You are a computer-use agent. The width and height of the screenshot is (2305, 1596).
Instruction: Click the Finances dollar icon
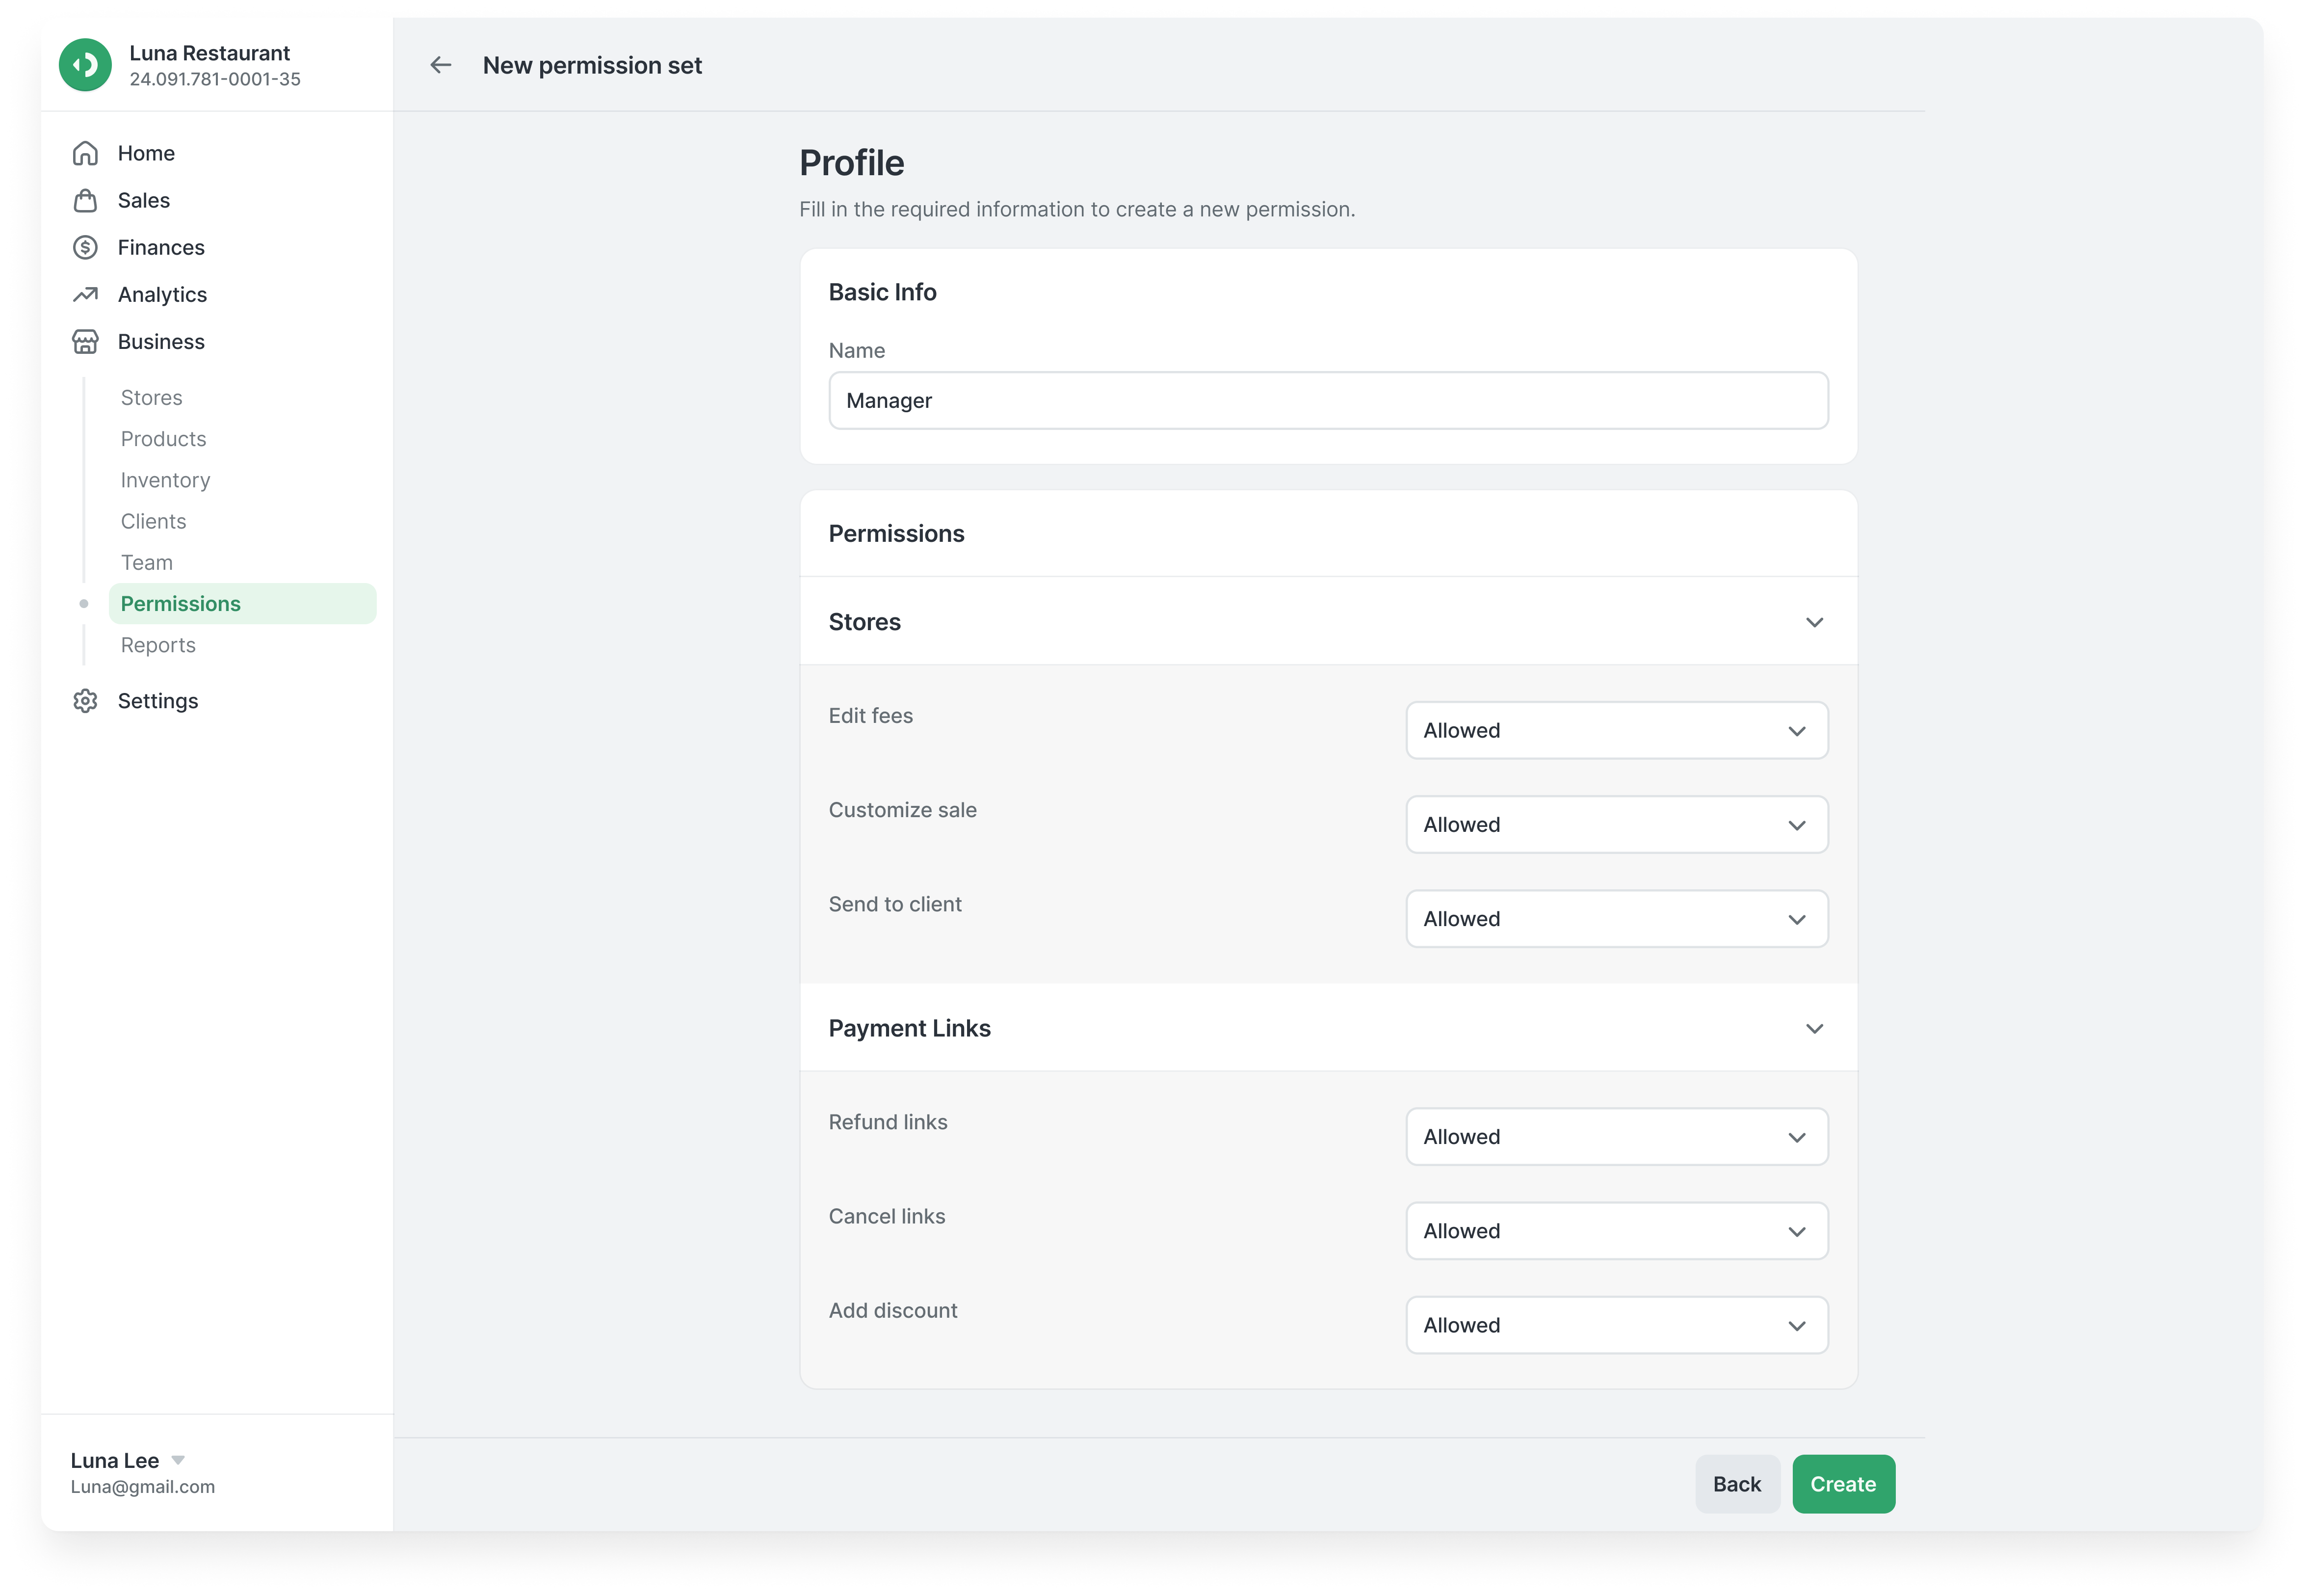click(x=86, y=247)
